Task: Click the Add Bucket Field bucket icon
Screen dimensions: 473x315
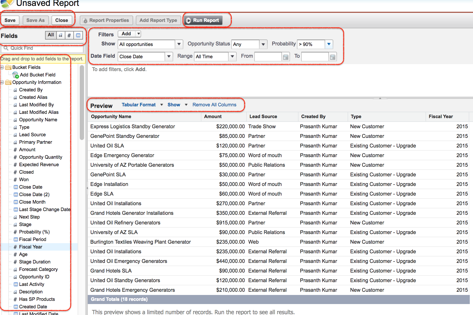Action: pyautogui.click(x=16, y=75)
